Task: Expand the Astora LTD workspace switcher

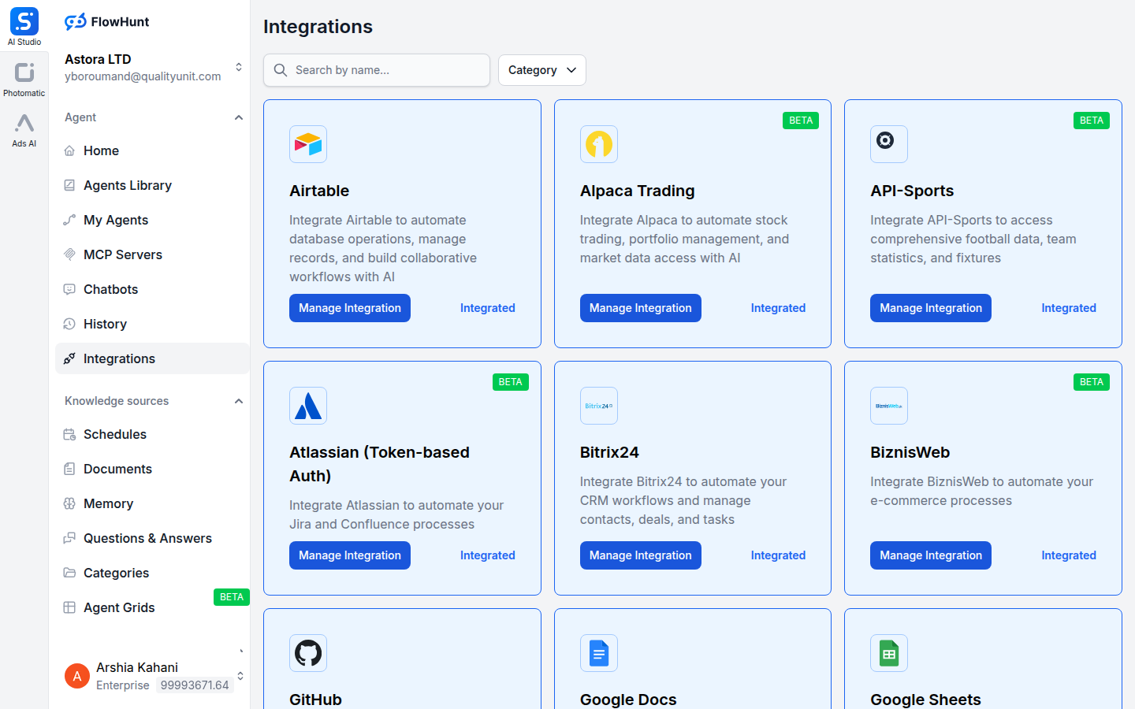Action: point(240,67)
